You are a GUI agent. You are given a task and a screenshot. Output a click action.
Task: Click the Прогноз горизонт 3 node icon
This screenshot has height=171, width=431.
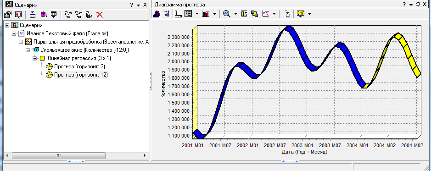click(49, 66)
